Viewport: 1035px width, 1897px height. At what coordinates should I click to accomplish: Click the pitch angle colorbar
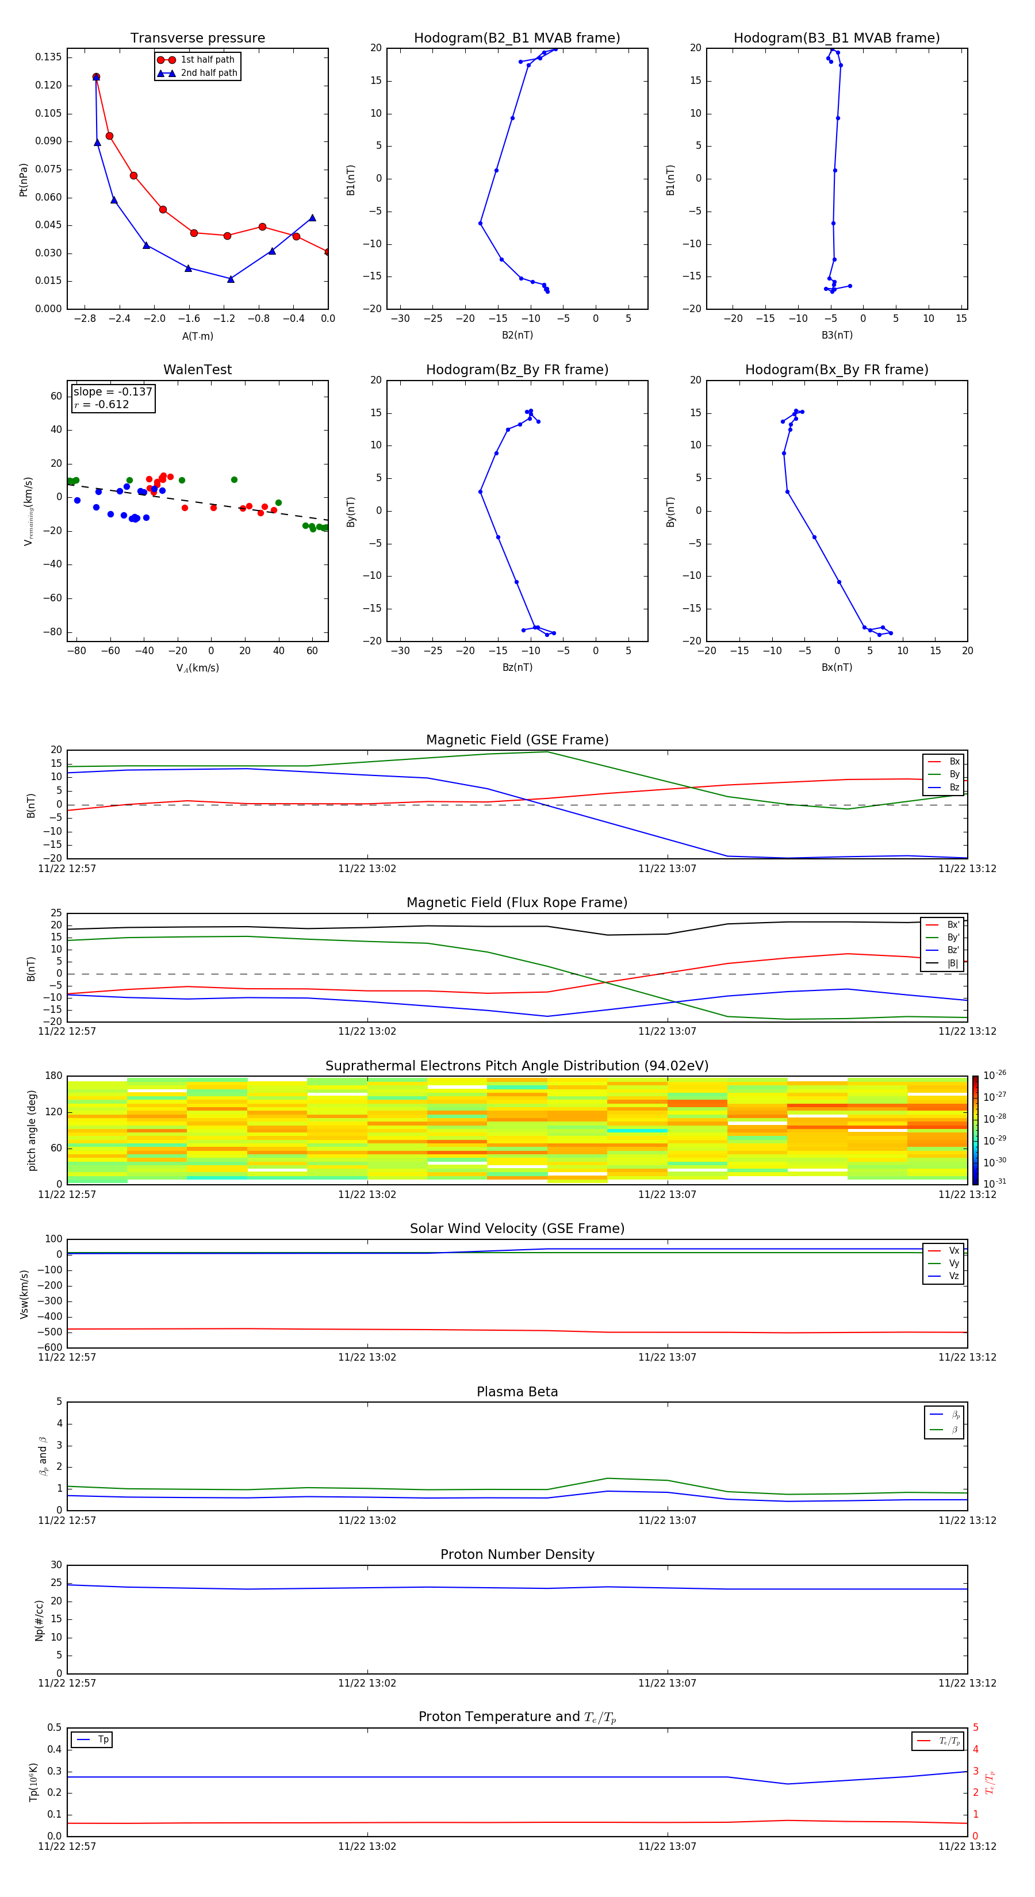(975, 1130)
